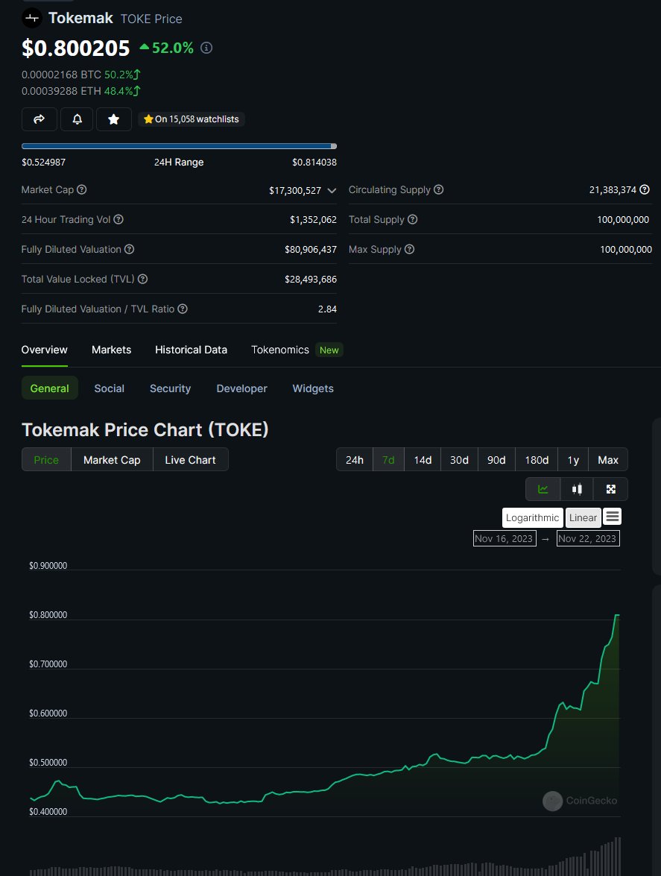Show Market Cap chart
The height and width of the screenshot is (876, 661).
click(x=112, y=460)
